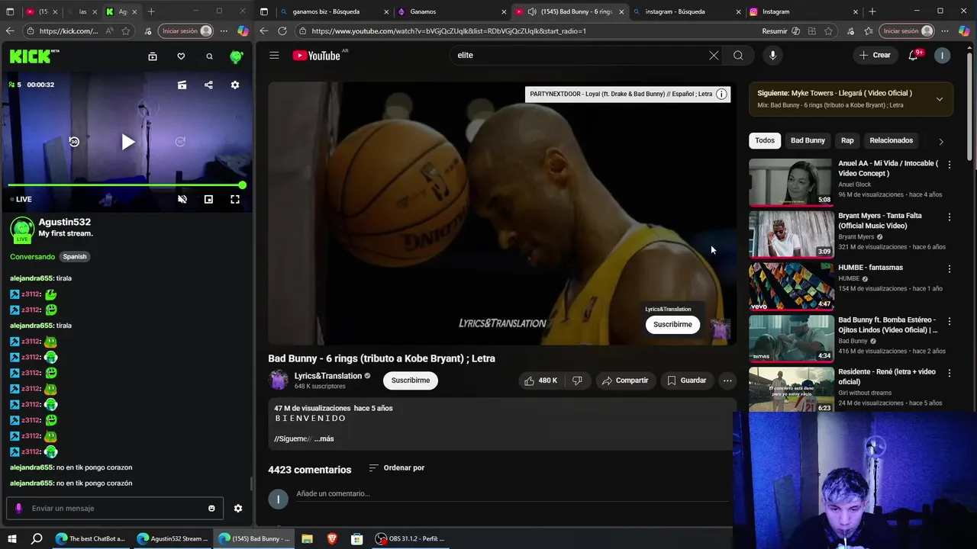Select the 'Bad Bunny' filter chip

808,140
